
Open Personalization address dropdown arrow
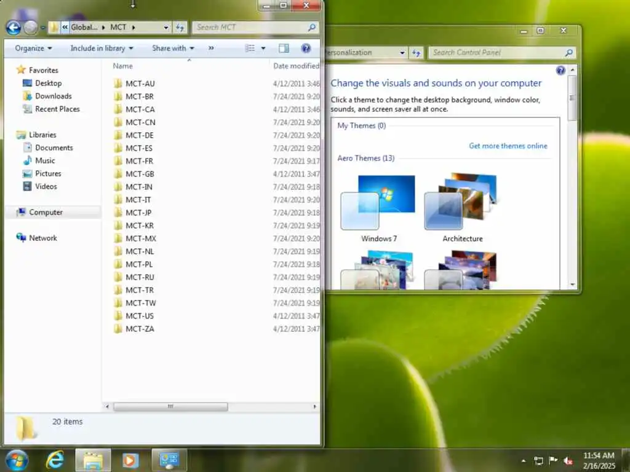pyautogui.click(x=402, y=53)
